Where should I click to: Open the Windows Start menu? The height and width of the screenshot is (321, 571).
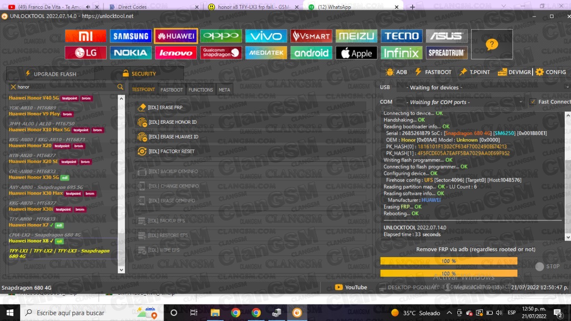(x=10, y=313)
